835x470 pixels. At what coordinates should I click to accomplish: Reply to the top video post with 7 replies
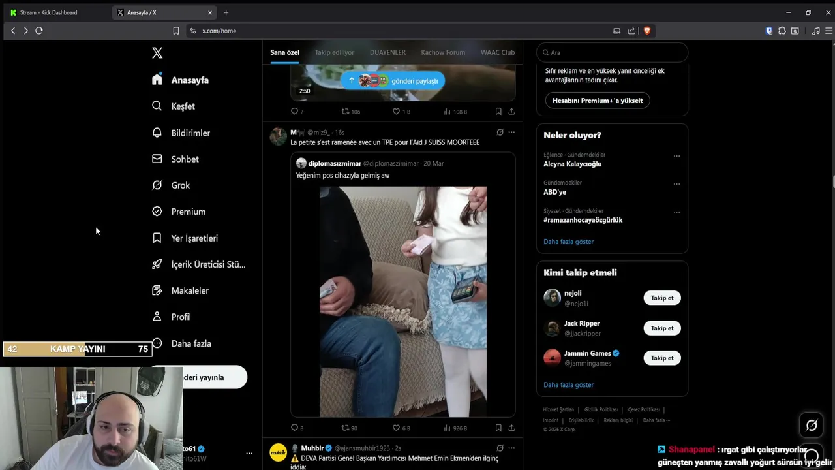(x=297, y=112)
